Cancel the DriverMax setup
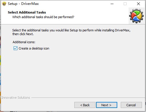The width and height of the screenshot is (146, 112). pos(131,105)
